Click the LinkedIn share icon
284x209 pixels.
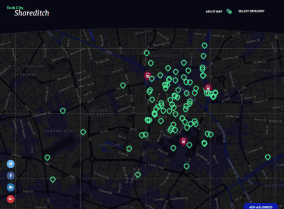tap(11, 187)
